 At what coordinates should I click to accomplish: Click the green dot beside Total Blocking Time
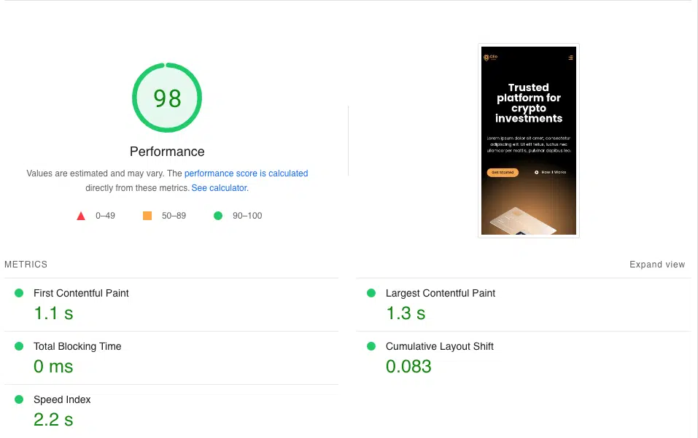click(x=19, y=346)
